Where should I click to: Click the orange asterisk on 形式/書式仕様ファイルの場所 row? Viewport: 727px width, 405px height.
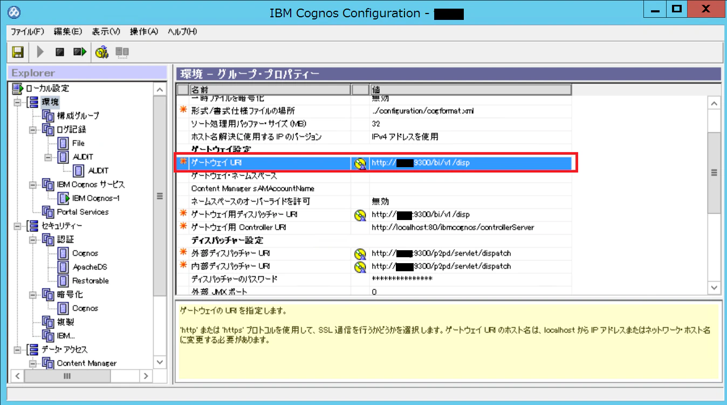183,111
